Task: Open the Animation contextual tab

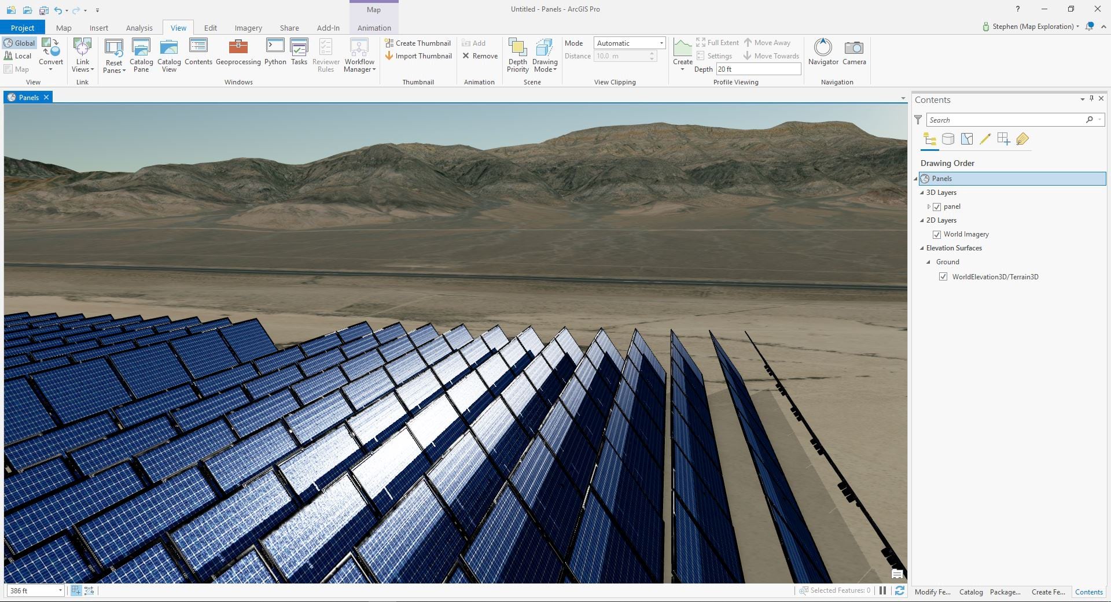Action: [374, 28]
